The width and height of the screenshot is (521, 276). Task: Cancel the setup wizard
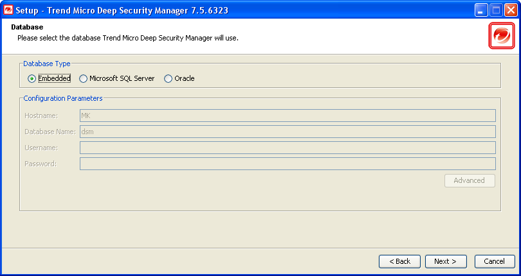[x=495, y=261]
